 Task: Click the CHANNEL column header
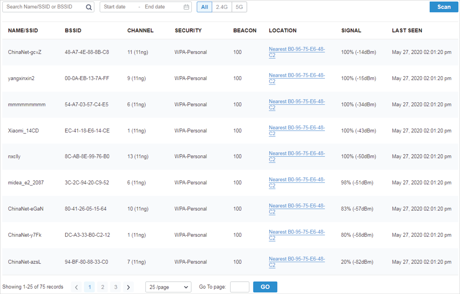coord(140,31)
